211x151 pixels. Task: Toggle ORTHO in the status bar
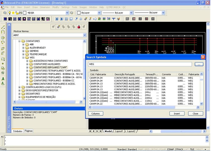[x=154, y=149]
